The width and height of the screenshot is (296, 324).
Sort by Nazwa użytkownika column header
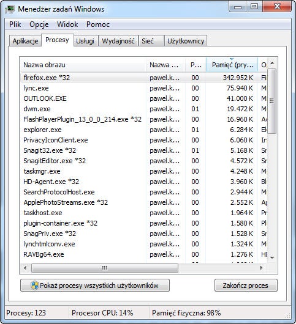(x=165, y=65)
